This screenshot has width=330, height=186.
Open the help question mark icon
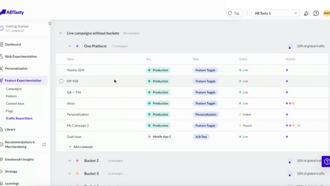[316, 13]
